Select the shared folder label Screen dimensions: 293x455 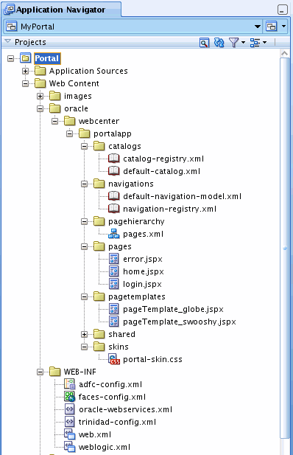121,334
